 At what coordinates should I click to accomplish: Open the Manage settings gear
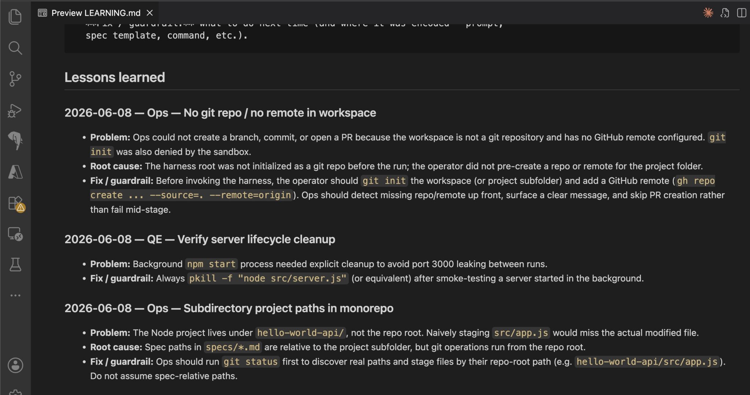click(15, 392)
